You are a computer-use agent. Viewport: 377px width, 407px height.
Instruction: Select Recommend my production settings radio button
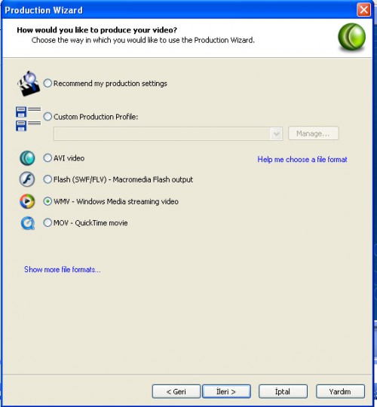click(x=48, y=84)
